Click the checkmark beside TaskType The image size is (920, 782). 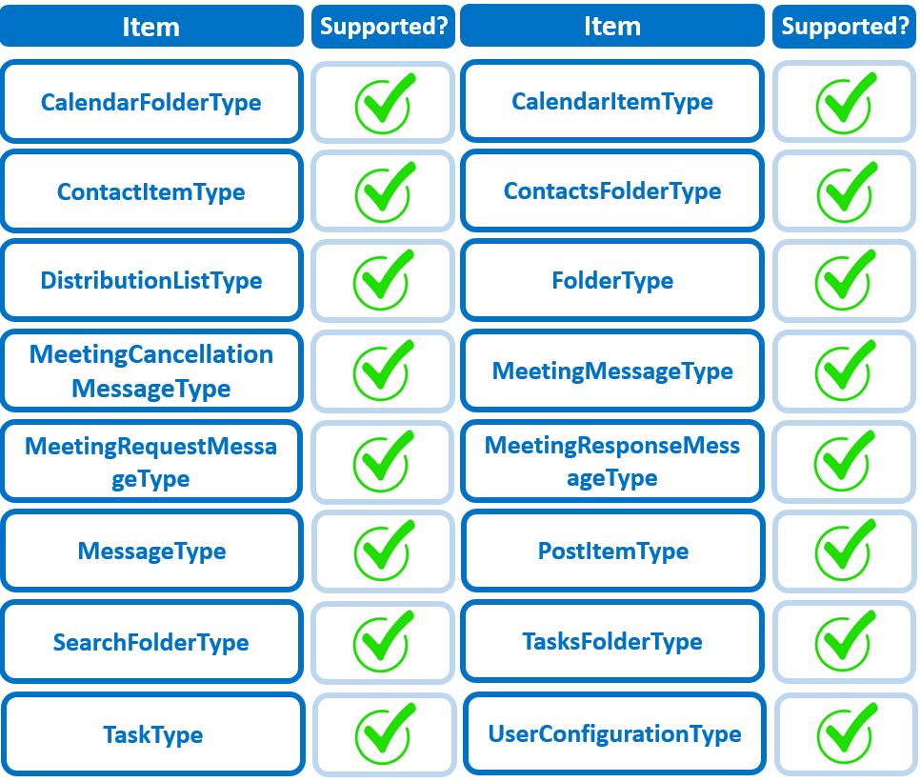[383, 734]
